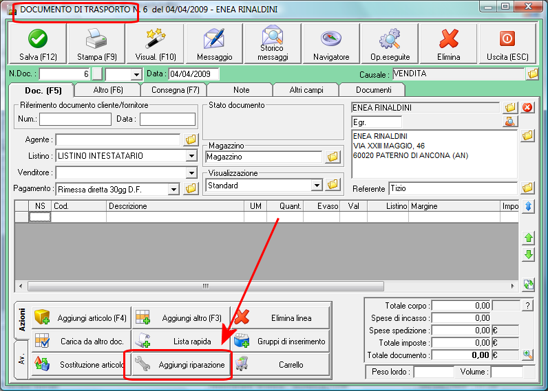Image resolution: width=548 pixels, height=391 pixels.
Task: Open Lista rapida
Action: 181,341
